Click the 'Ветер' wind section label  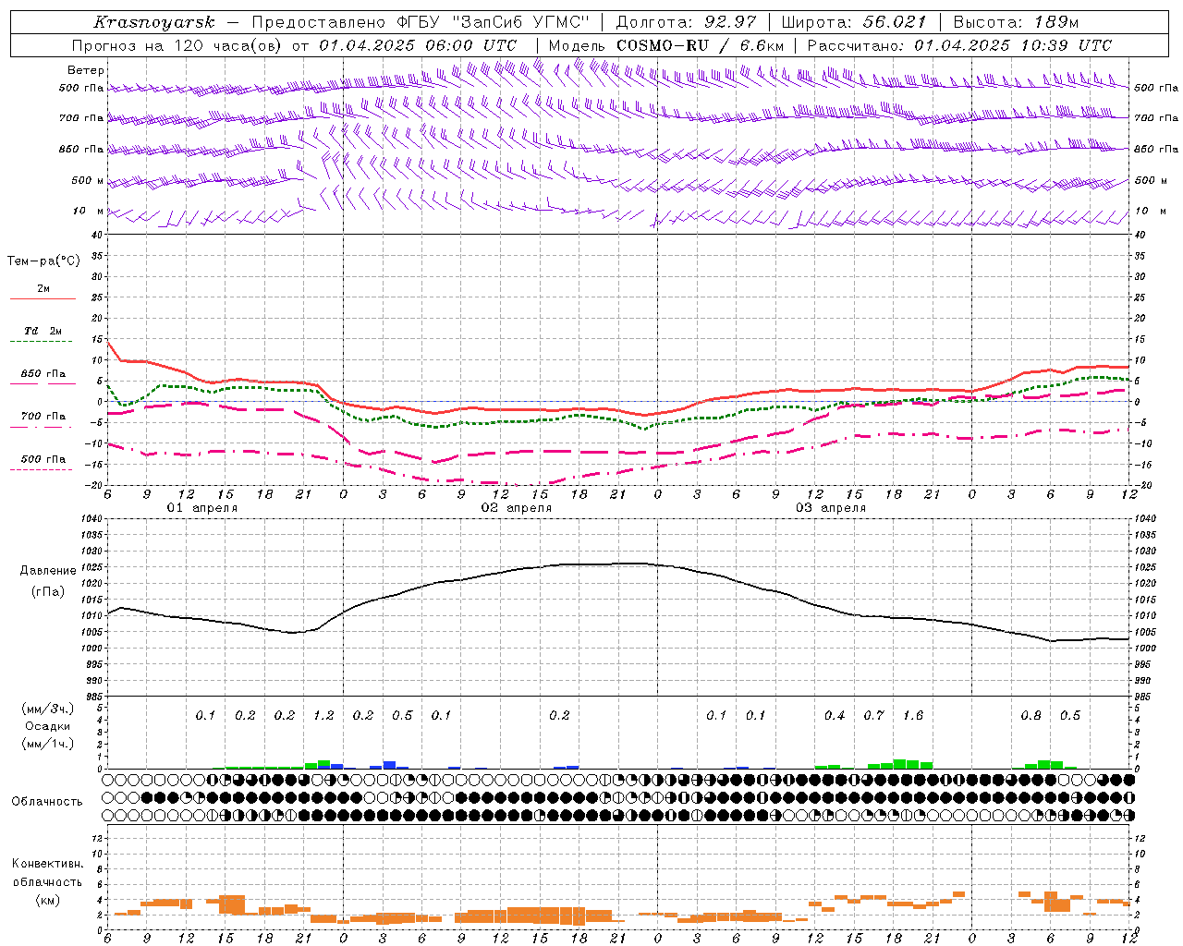(x=86, y=70)
